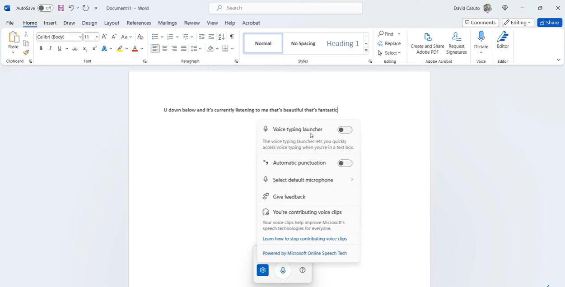565x287 pixels.
Task: Click the voice typing microphone button
Action: (x=283, y=271)
